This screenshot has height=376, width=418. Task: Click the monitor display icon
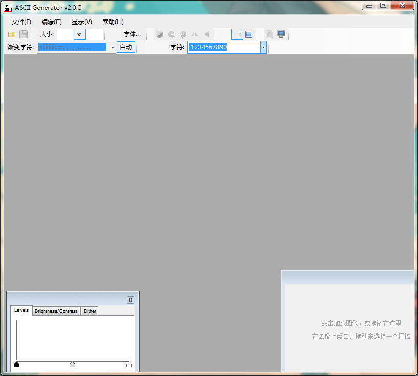281,35
